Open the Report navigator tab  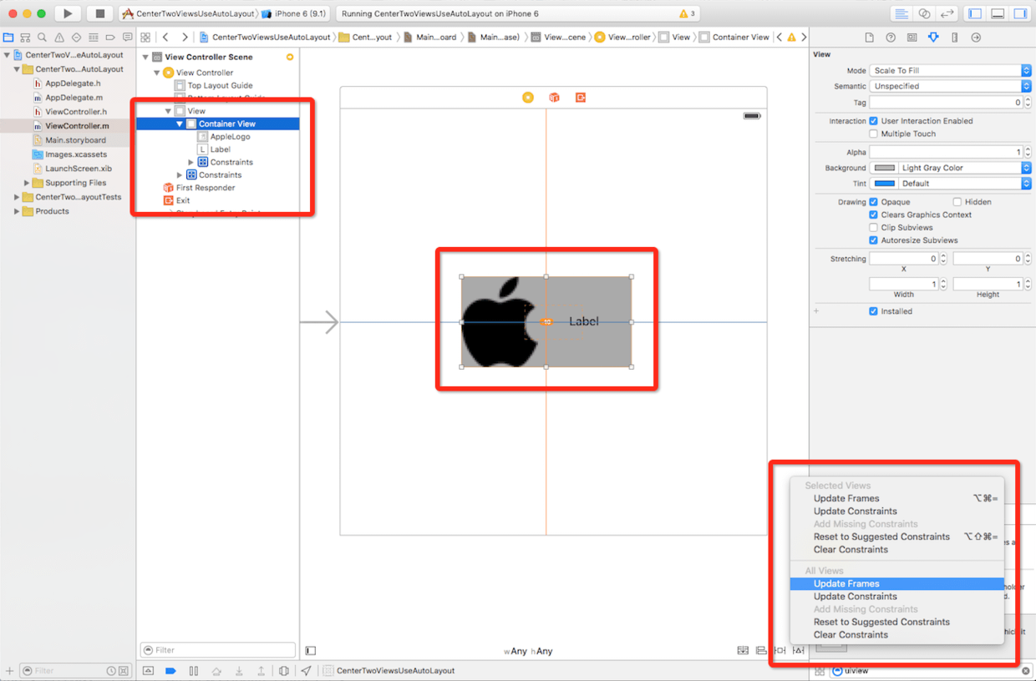127,38
